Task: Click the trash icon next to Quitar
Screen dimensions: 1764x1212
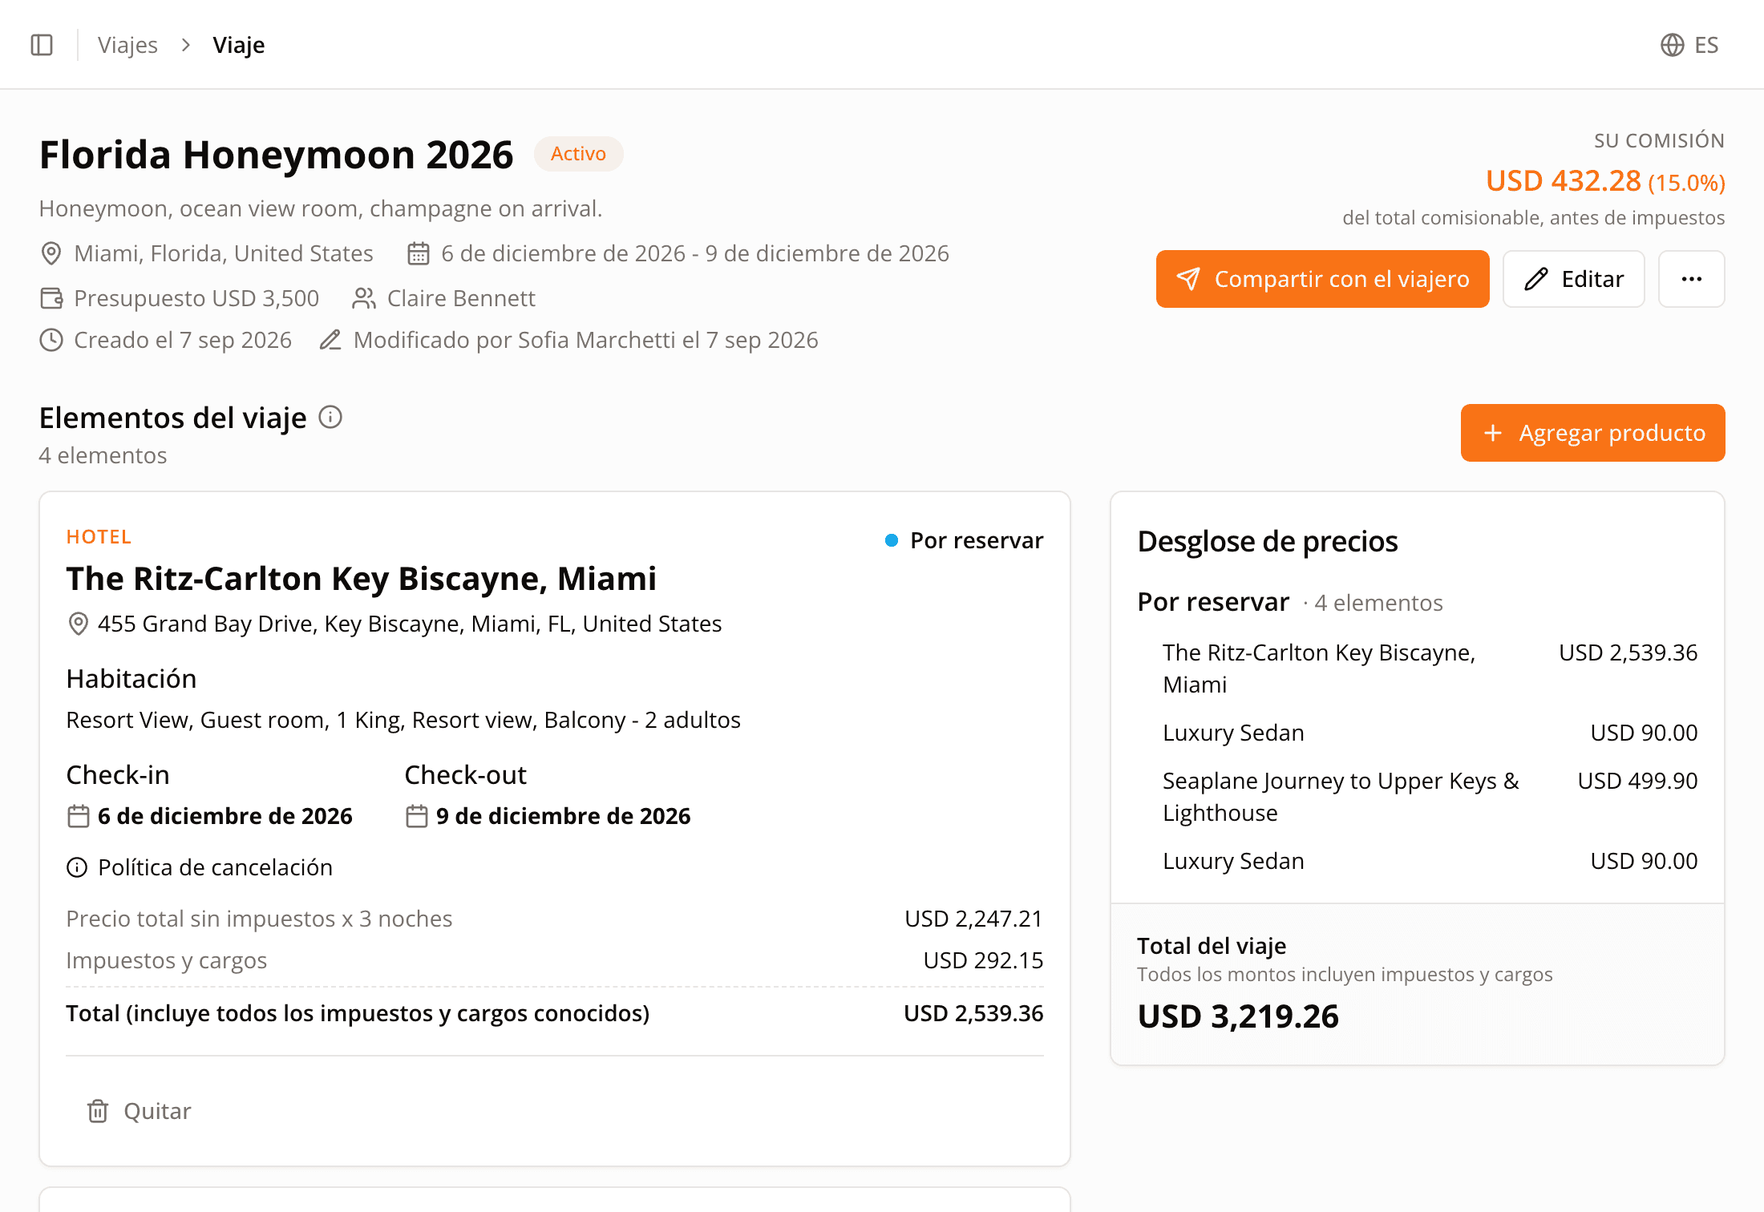Action: tap(98, 1111)
